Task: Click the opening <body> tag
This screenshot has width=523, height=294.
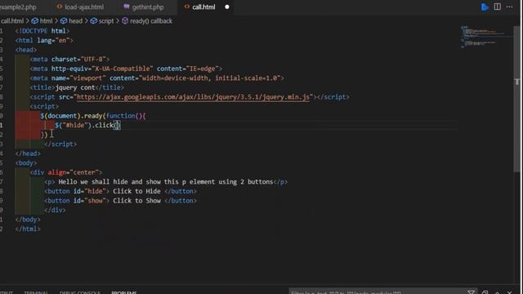Action: 26,163
